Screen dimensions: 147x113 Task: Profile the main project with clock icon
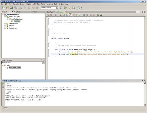tap(79, 8)
